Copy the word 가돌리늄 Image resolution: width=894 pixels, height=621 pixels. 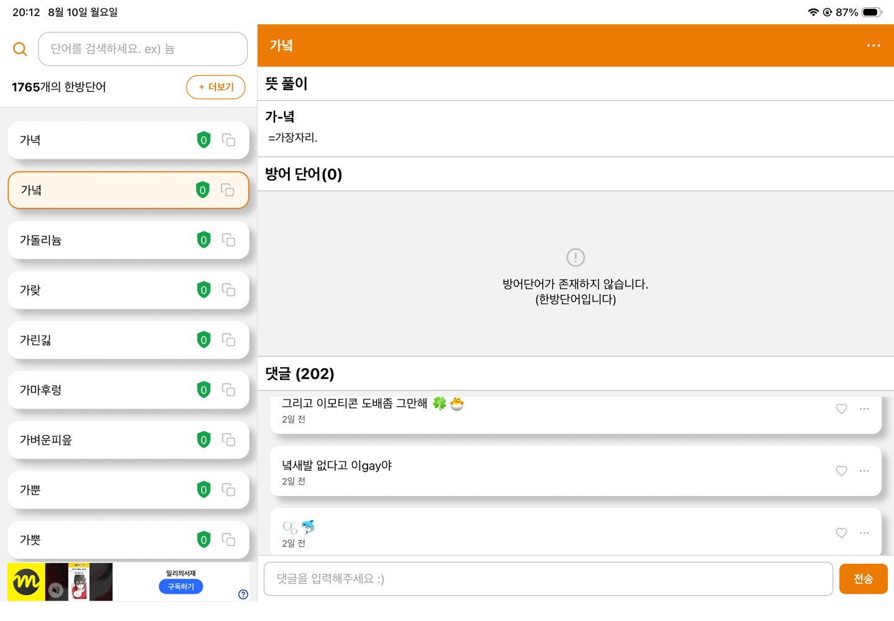point(228,240)
